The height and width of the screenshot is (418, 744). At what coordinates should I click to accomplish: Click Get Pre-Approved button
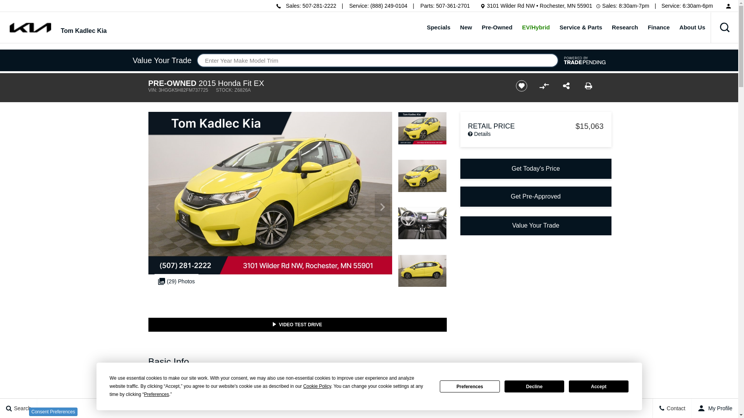(536, 197)
